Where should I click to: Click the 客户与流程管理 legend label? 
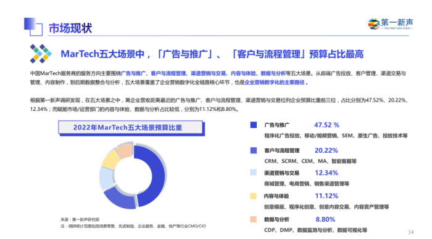click(282, 150)
